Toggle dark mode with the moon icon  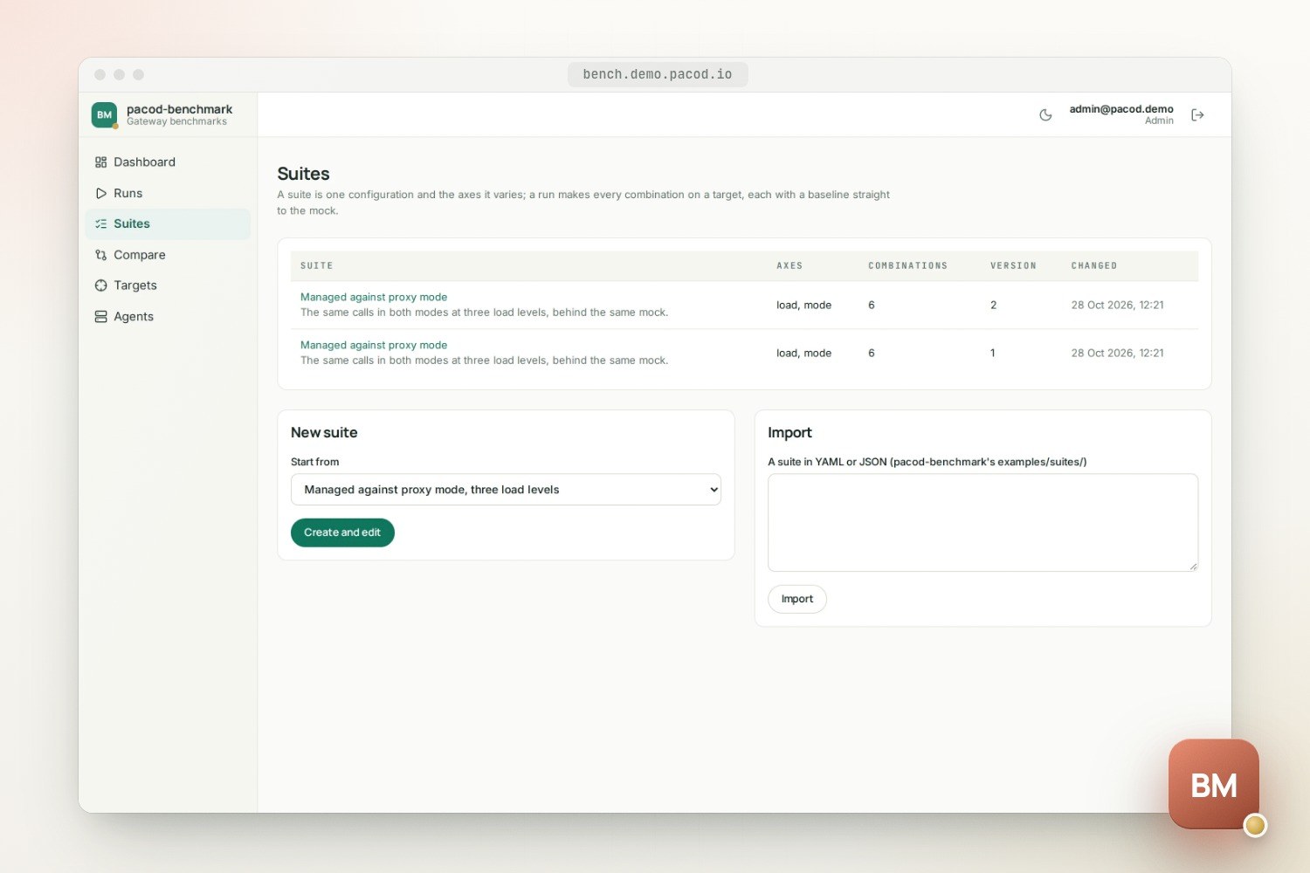tap(1045, 115)
